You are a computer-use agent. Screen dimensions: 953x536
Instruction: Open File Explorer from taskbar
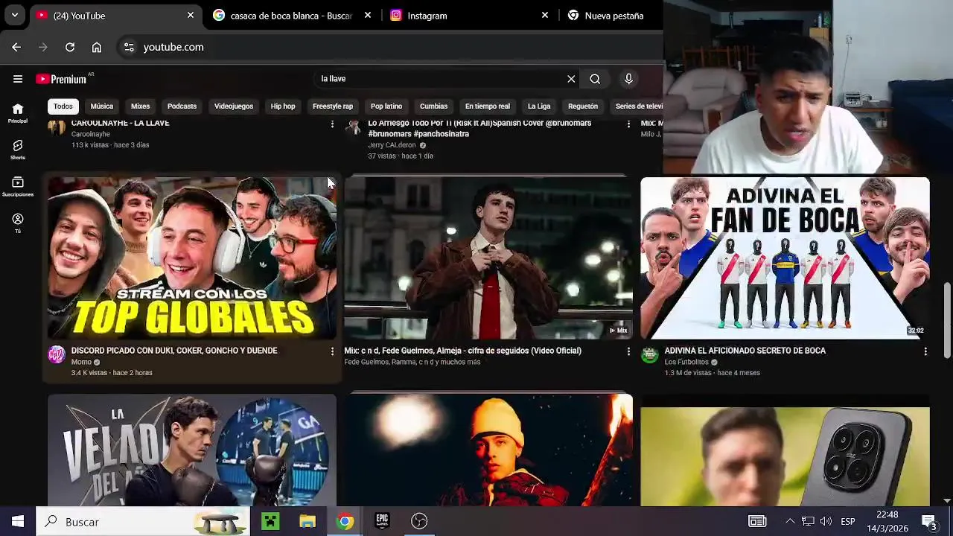(x=307, y=521)
